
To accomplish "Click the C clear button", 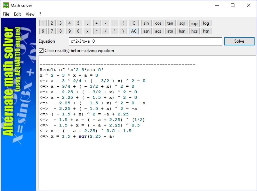I will [x=134, y=23].
